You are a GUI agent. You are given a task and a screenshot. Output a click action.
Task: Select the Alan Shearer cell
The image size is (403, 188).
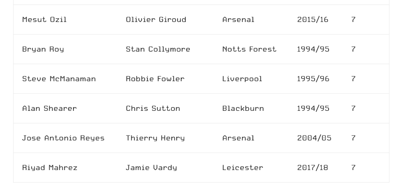pos(50,109)
